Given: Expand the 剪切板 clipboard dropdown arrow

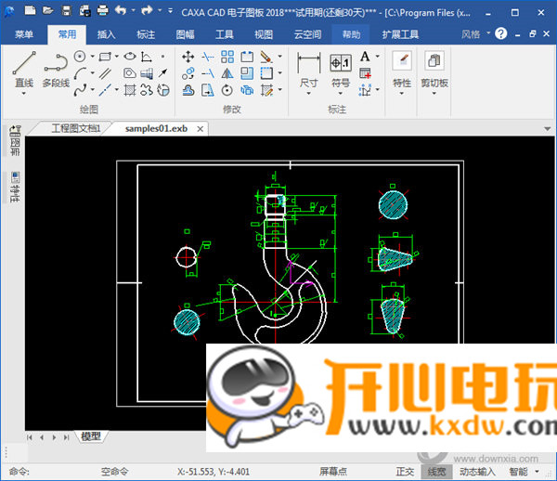Looking at the screenshot, I should pyautogui.click(x=434, y=94).
